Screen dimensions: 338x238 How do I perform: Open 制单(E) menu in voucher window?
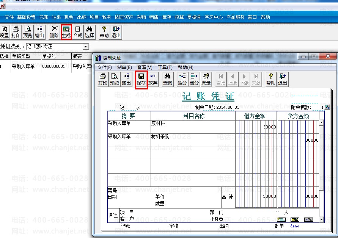tap(124, 67)
